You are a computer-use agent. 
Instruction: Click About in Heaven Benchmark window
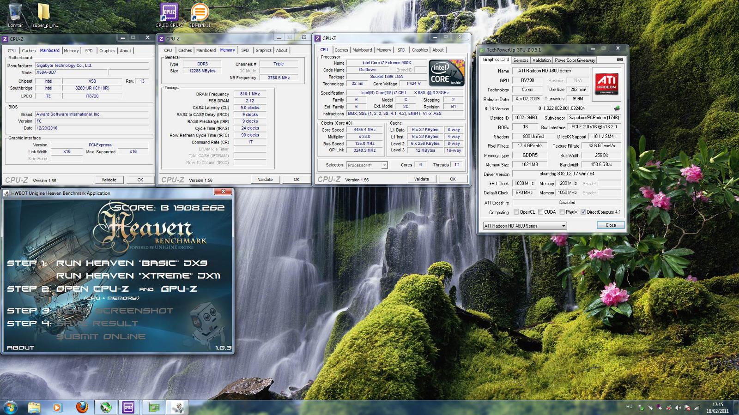pyautogui.click(x=20, y=348)
